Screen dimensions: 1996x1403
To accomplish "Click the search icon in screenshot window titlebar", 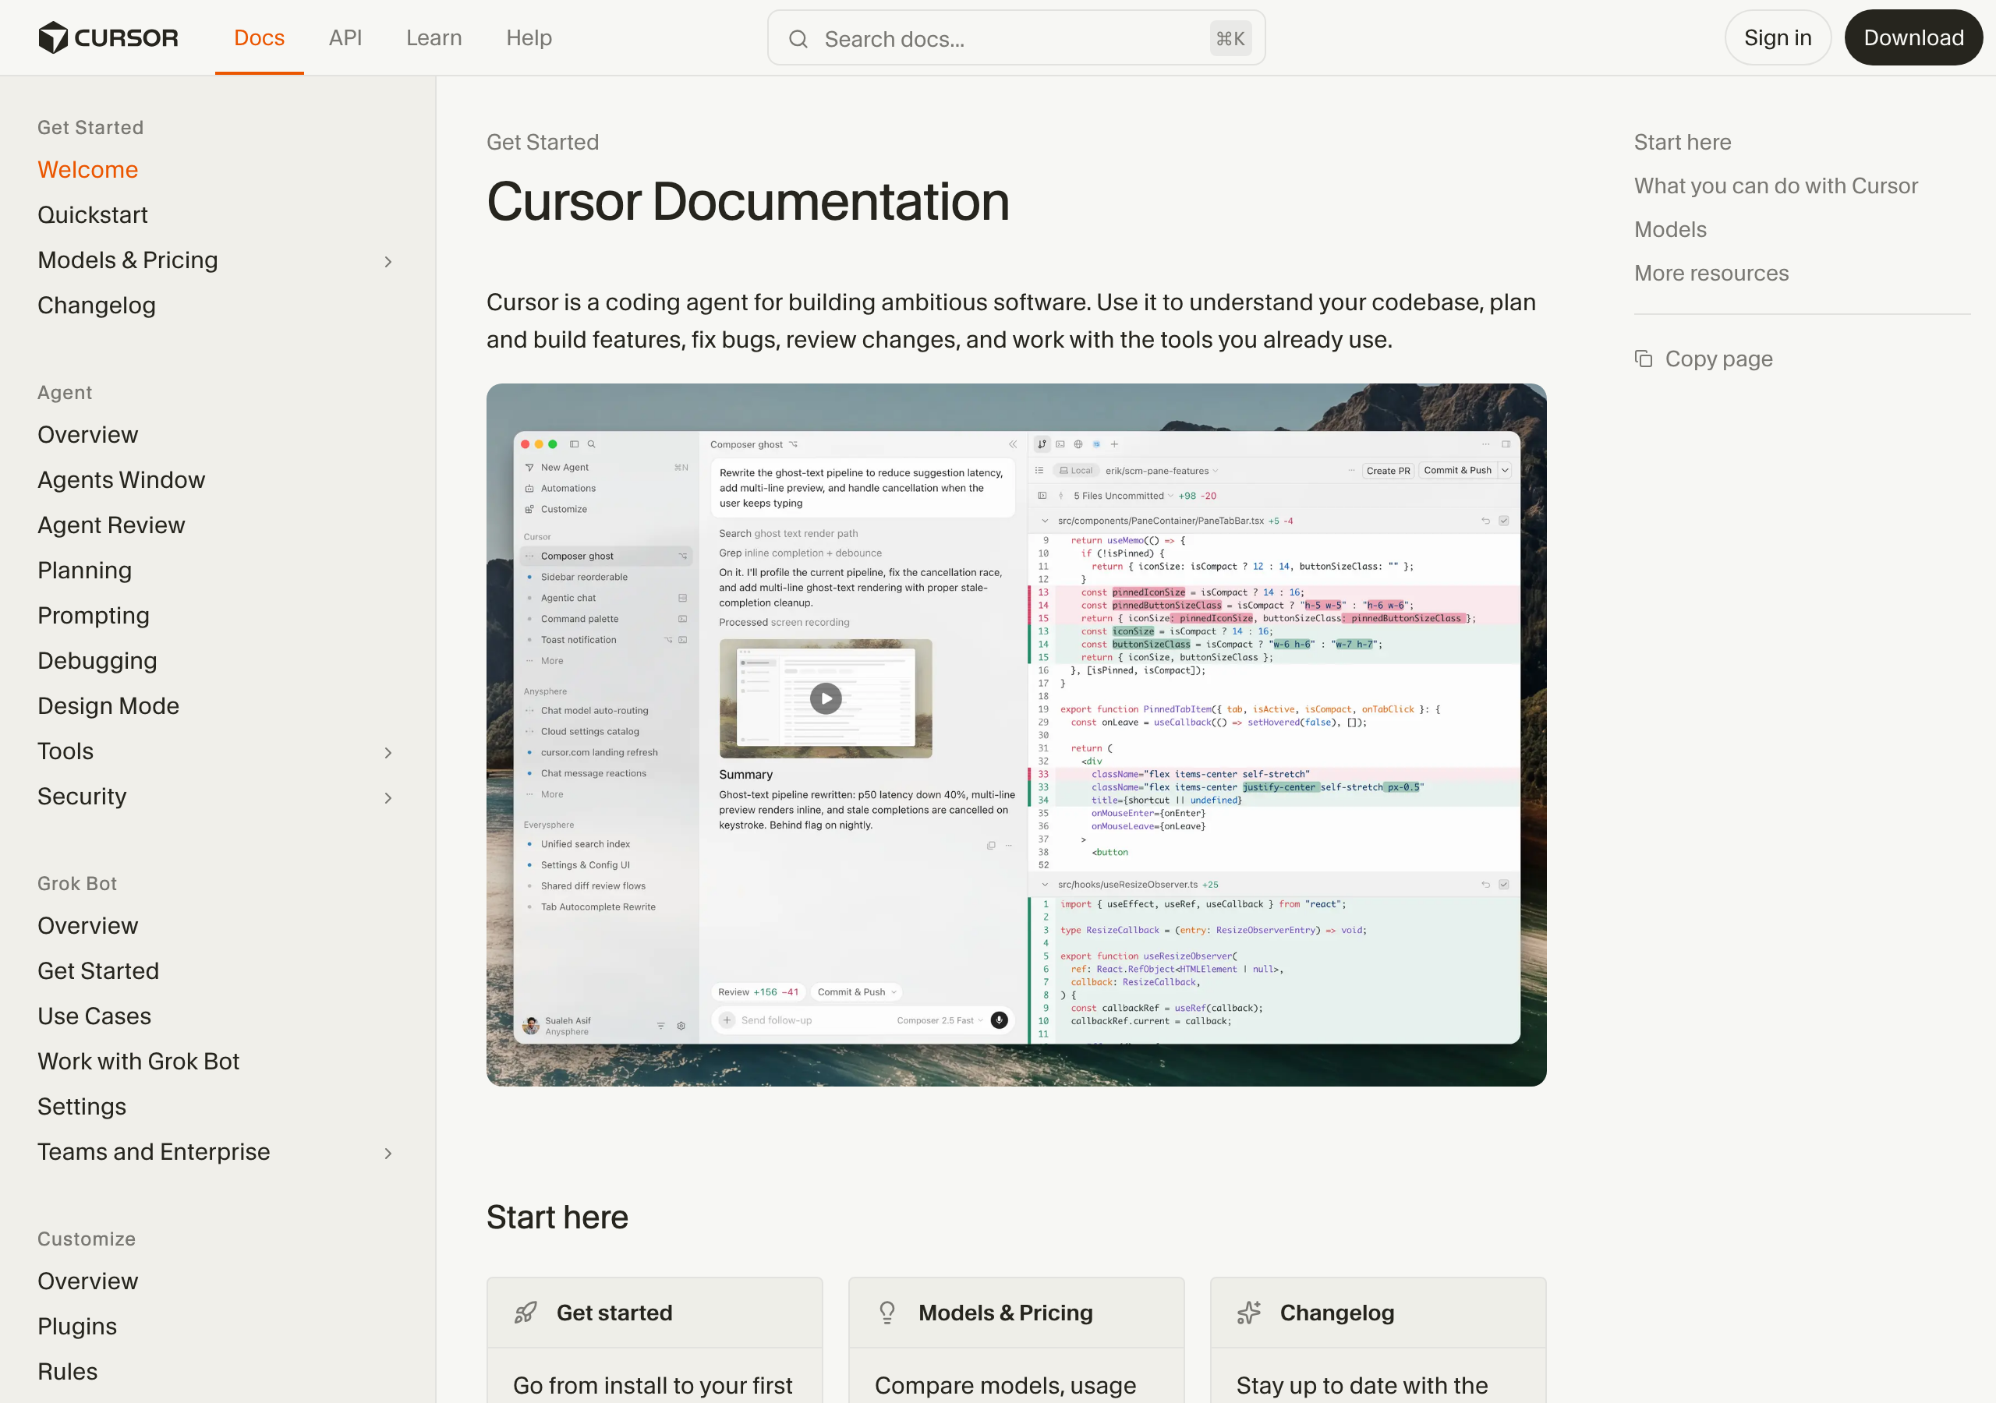I will point(592,444).
